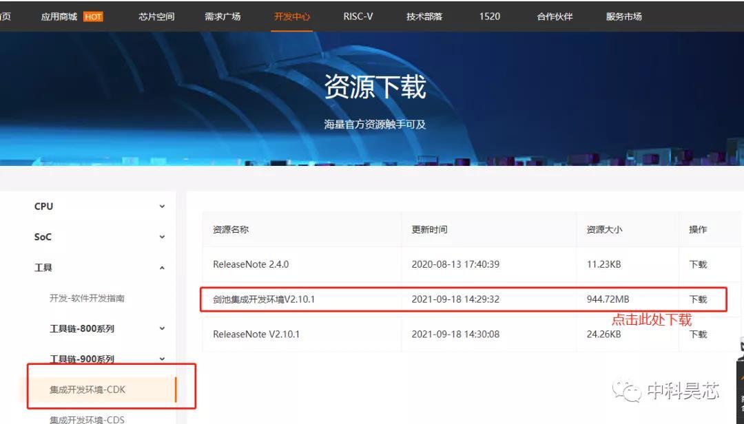The width and height of the screenshot is (744, 424).
Task: Select 工具链-900系列 sidebar entry
Action: point(81,359)
